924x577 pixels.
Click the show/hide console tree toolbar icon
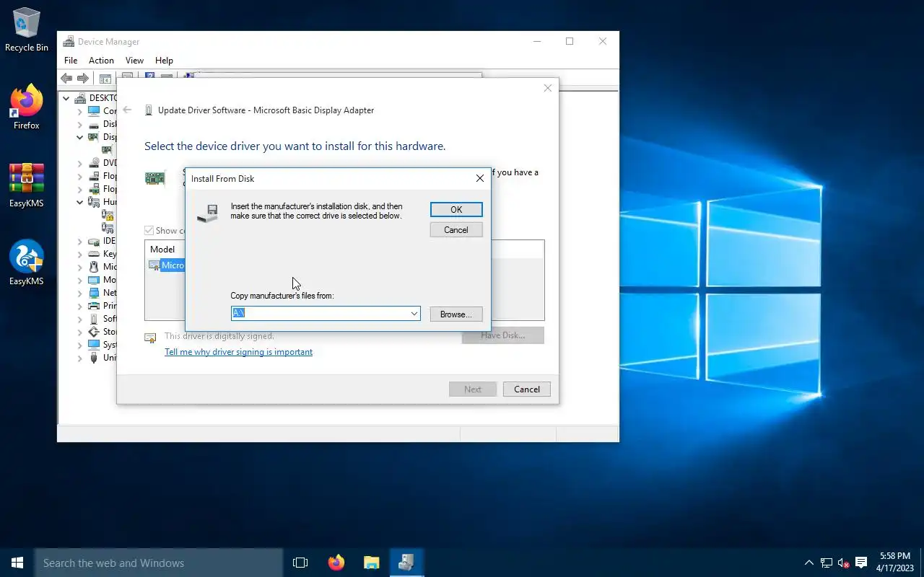click(105, 78)
